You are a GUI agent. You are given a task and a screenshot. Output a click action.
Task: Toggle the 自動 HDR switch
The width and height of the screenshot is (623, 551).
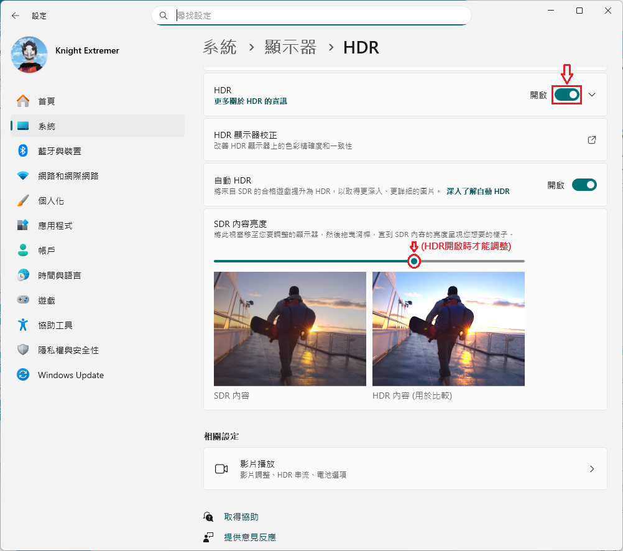click(x=584, y=185)
